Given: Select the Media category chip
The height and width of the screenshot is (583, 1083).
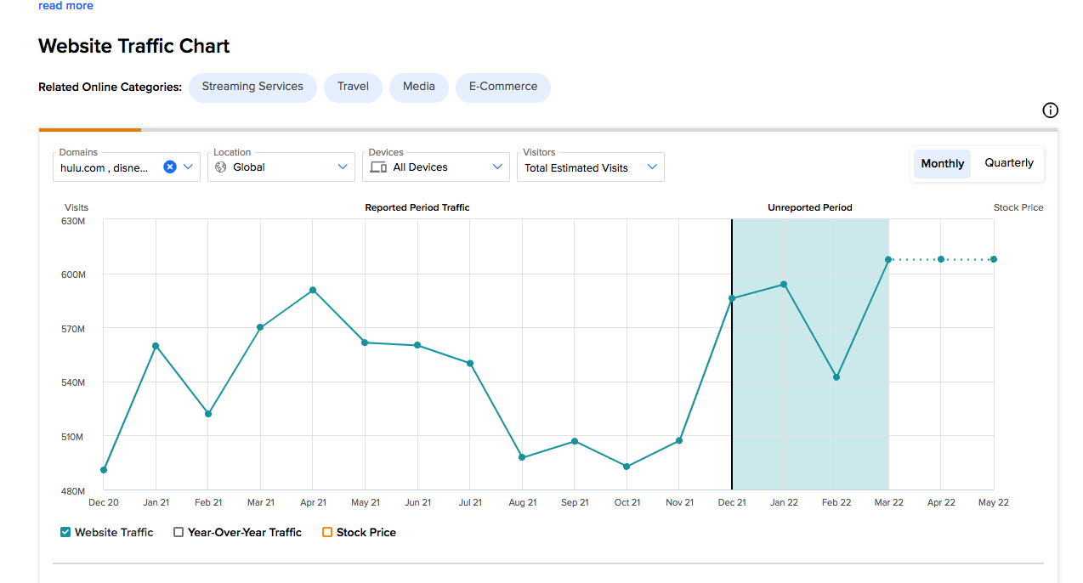Looking at the screenshot, I should pyautogui.click(x=419, y=88).
